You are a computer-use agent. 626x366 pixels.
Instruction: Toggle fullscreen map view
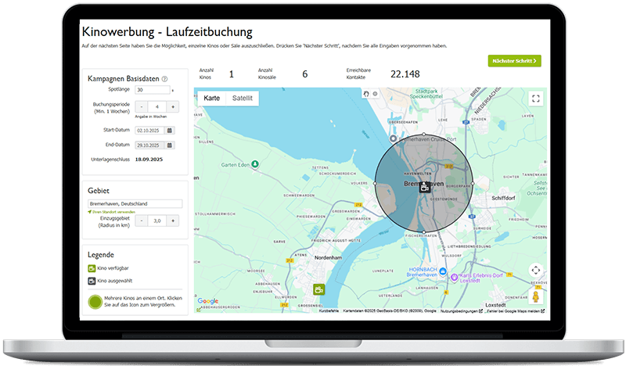coord(536,99)
